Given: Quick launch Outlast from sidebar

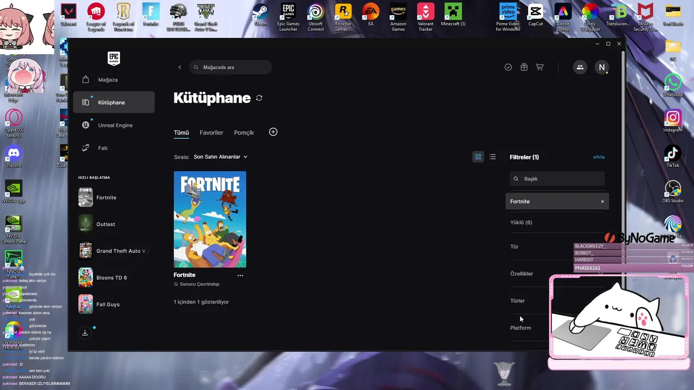Looking at the screenshot, I should pos(114,224).
